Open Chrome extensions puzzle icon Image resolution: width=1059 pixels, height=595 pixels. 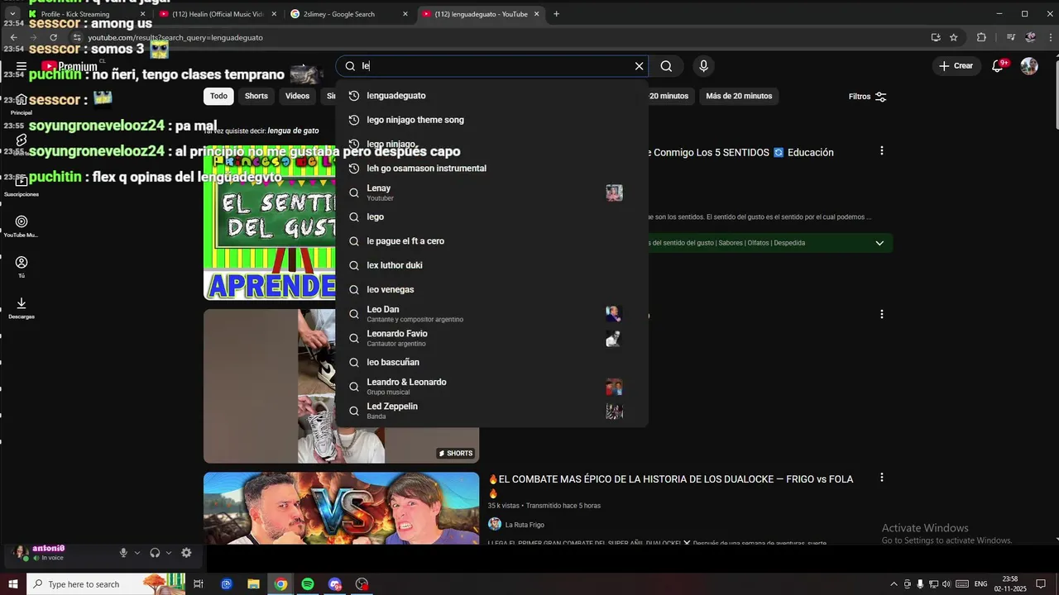981,37
